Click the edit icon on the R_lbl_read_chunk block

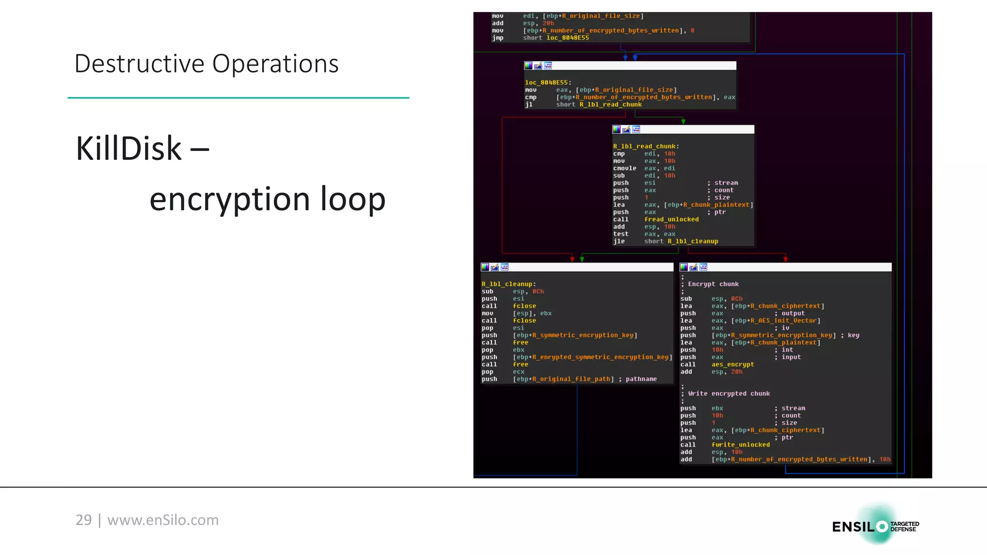pos(627,129)
